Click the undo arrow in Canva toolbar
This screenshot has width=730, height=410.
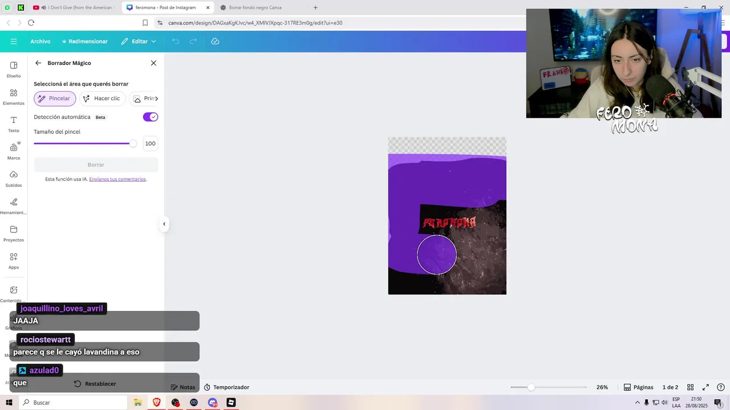(176, 42)
